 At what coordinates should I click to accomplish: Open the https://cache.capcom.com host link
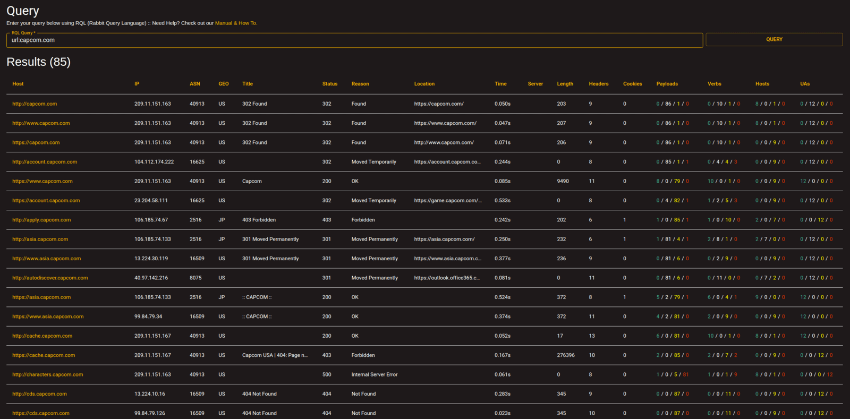point(44,355)
